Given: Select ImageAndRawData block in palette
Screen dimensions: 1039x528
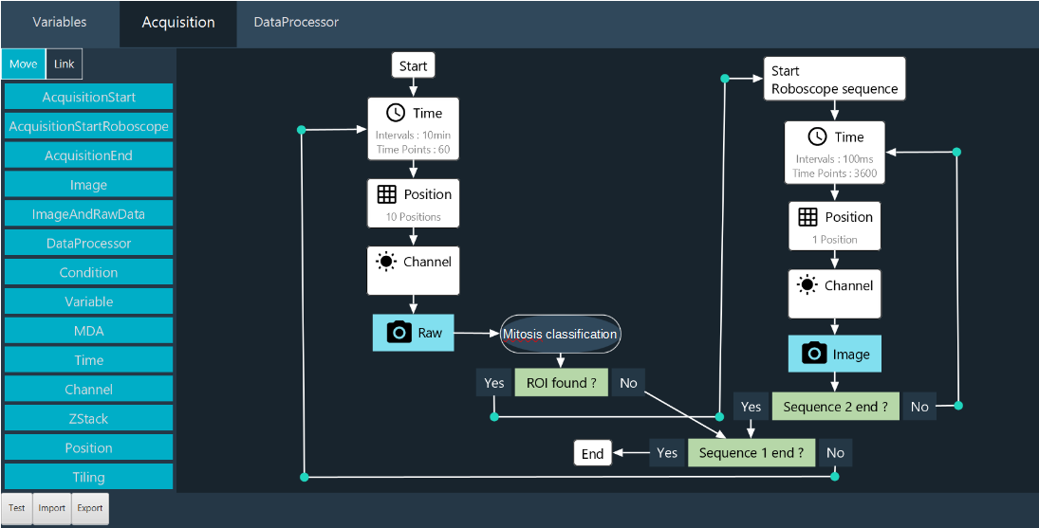Looking at the screenshot, I should 89,213.
